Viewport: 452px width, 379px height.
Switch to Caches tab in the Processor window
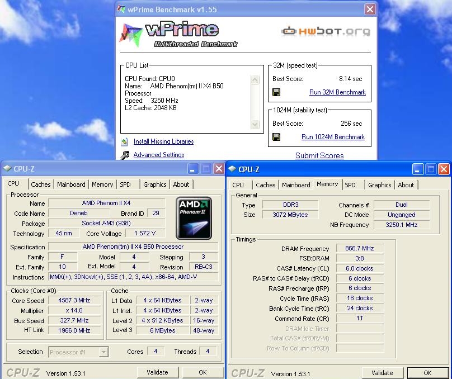(41, 184)
